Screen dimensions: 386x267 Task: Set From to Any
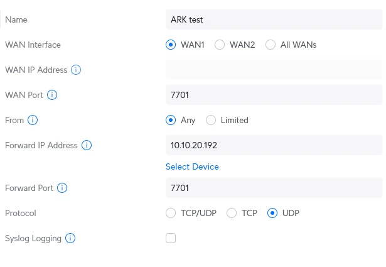[171, 120]
